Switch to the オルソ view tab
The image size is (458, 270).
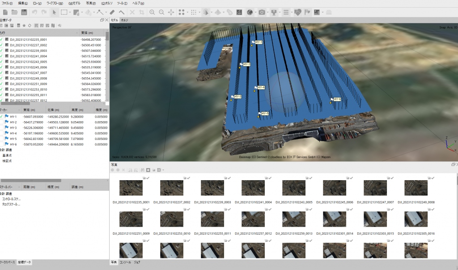[x=124, y=20]
